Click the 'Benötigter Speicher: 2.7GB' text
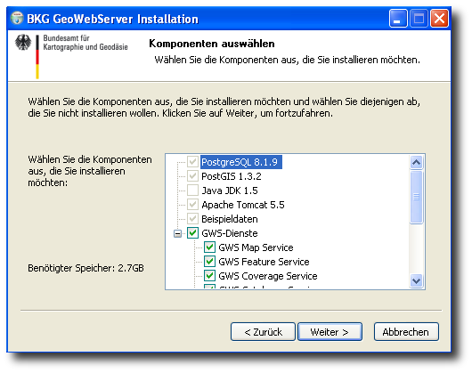The width and height of the screenshot is (472, 373). point(85,268)
